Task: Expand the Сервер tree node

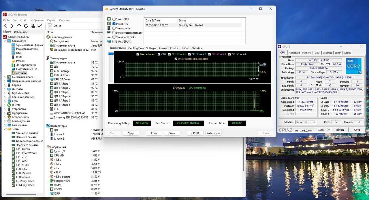Action: [5, 85]
